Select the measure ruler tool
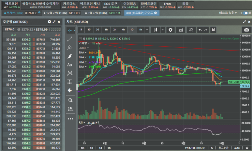Image resolution: width=252 pixels, height=151 pixels. click(x=70, y=109)
